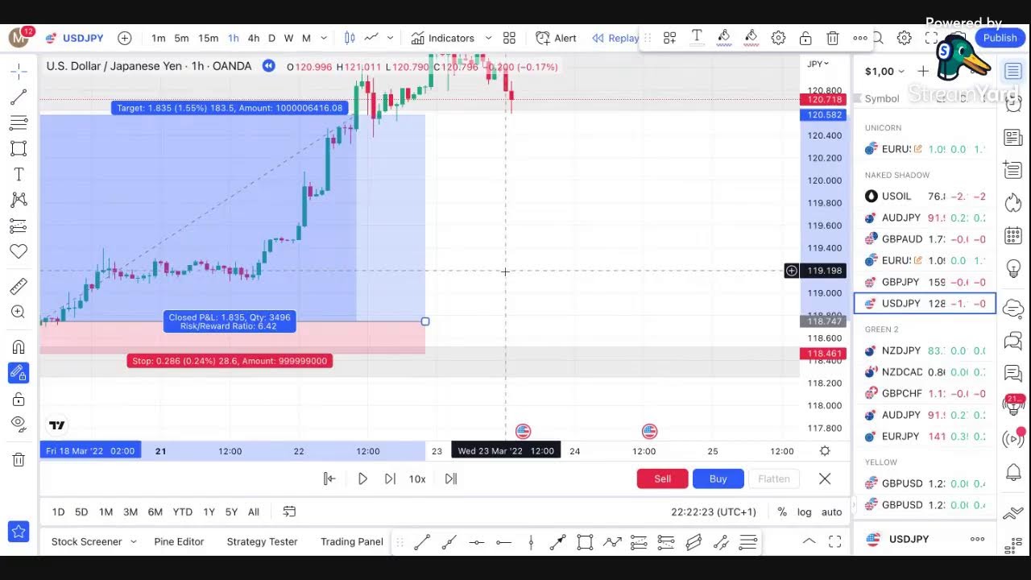The height and width of the screenshot is (580, 1031).
Task: Open the Strategy Tester tab
Action: coord(262,541)
